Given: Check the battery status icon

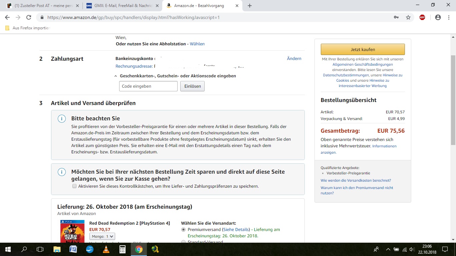Looking at the screenshot, I should [396, 249].
